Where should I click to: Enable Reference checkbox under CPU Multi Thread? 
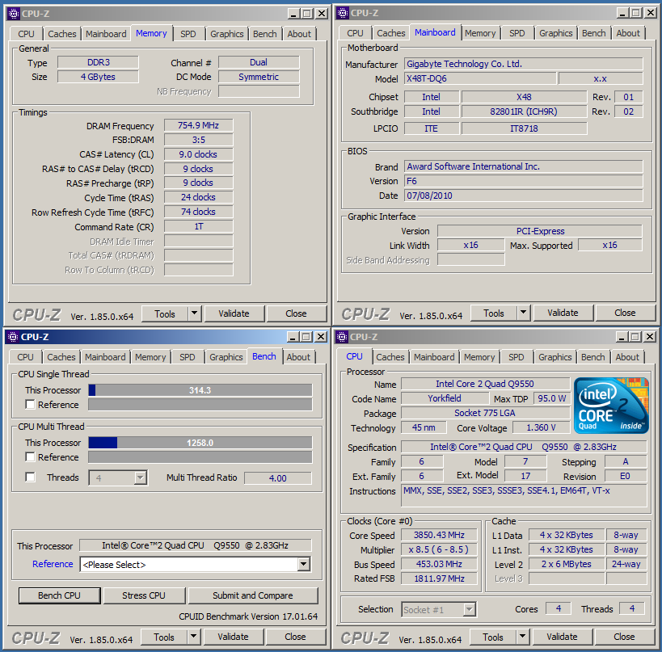pyautogui.click(x=31, y=457)
